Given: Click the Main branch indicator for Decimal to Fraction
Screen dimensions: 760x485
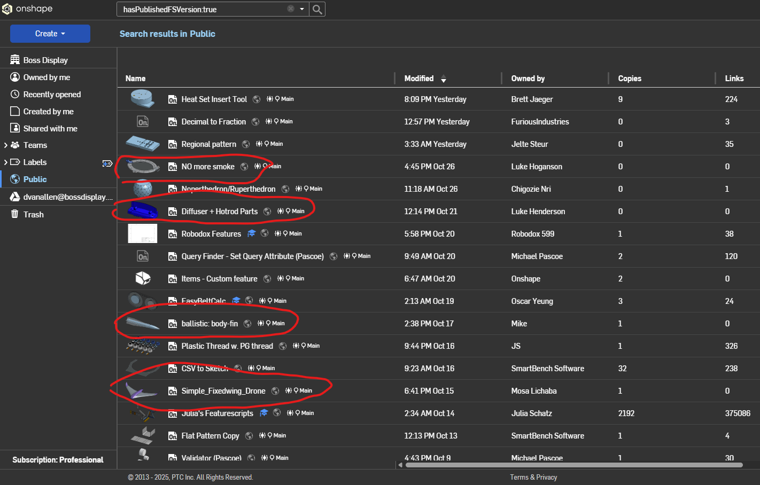Looking at the screenshot, I should (x=283, y=121).
